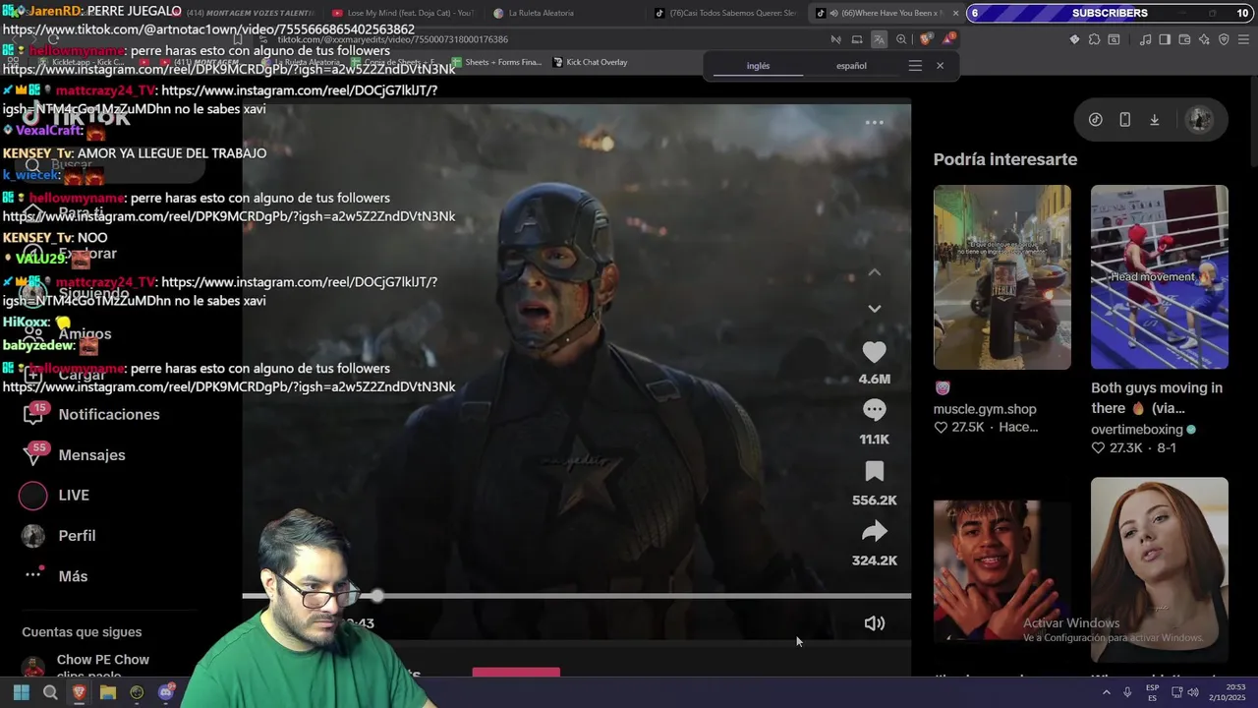Expand the Más menu in the sidebar
Image resolution: width=1258 pixels, height=708 pixels.
(55, 576)
